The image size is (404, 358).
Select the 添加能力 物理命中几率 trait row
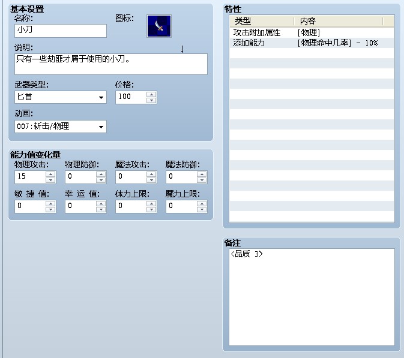pyautogui.click(x=312, y=43)
